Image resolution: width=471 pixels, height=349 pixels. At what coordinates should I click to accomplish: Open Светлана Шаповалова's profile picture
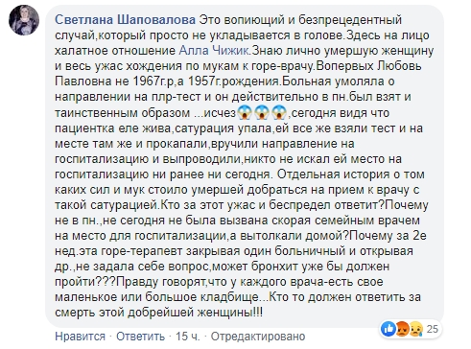pos(24,20)
